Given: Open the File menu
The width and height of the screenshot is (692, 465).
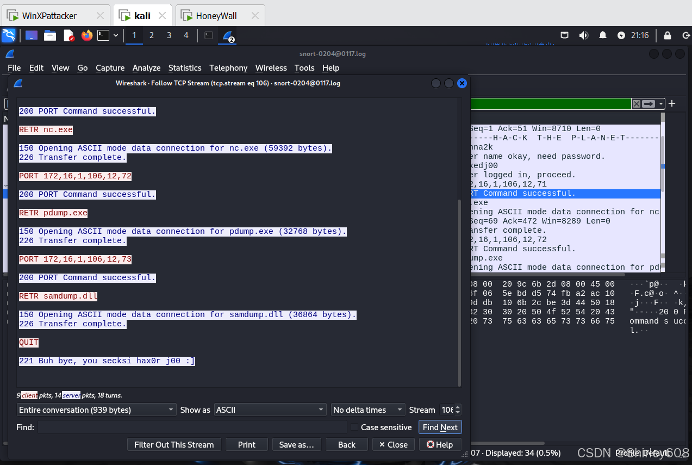Looking at the screenshot, I should point(14,68).
